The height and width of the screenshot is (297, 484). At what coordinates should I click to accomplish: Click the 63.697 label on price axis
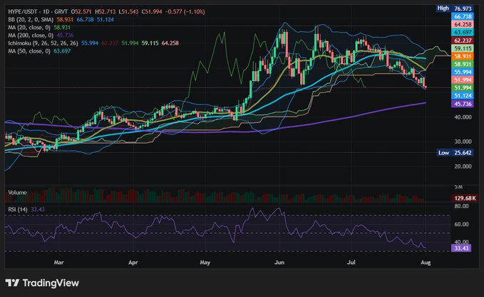coord(463,33)
